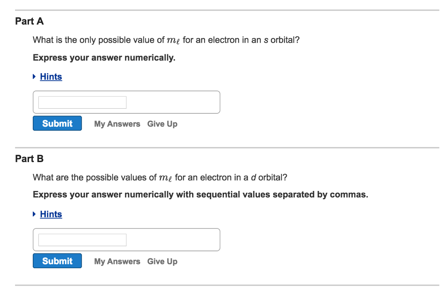The height and width of the screenshot is (288, 442).
Task: Click the disclosure triangle beside Part B Hints
Action: (34, 214)
